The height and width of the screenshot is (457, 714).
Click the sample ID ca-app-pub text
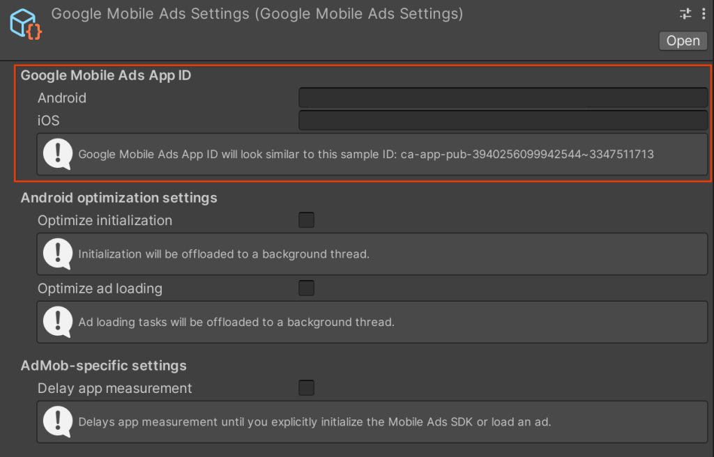527,154
